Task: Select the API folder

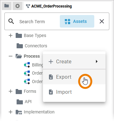Action: pyautogui.click(x=24, y=102)
